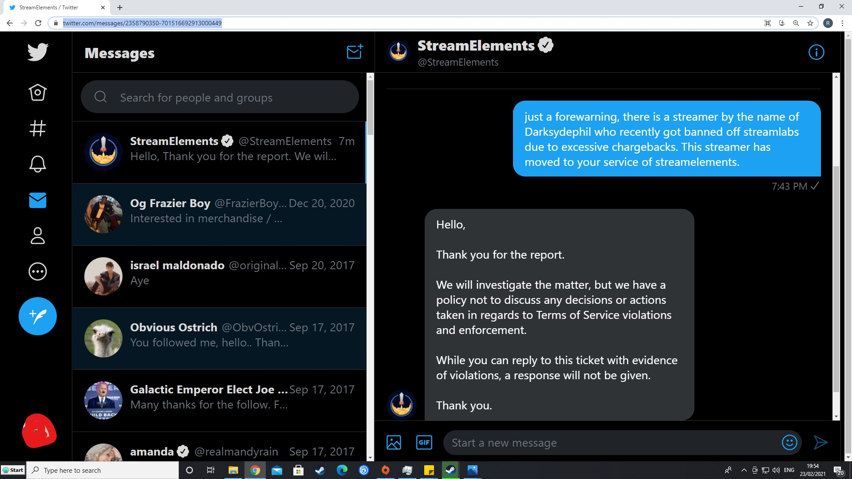Click the 7:43 PM timestamp

(x=789, y=187)
